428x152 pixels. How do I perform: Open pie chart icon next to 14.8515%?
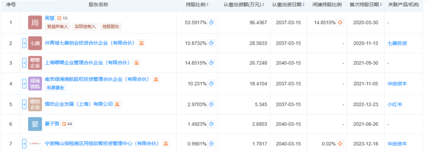[211, 63]
